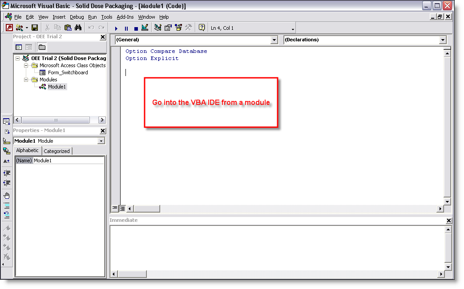The height and width of the screenshot is (289, 464).
Task: Click the View Microsoft Access icon
Action: point(9,28)
